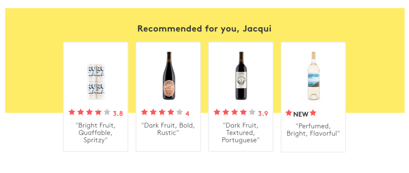
Task: Click the 3.8 rating number
Action: (x=118, y=113)
